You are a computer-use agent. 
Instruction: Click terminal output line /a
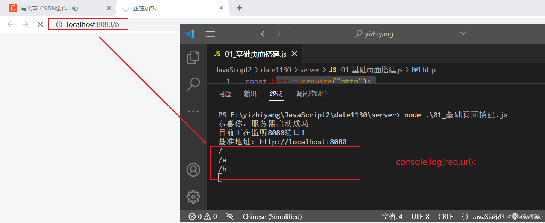click(222, 160)
